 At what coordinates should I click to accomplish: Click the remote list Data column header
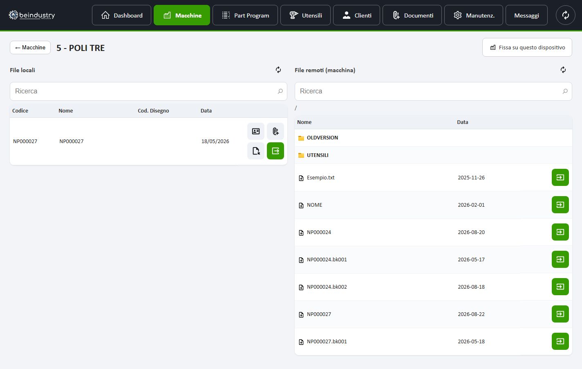(x=463, y=122)
